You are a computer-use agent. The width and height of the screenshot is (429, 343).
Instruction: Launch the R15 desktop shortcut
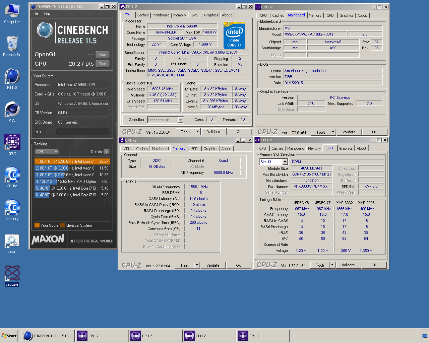[x=12, y=112]
